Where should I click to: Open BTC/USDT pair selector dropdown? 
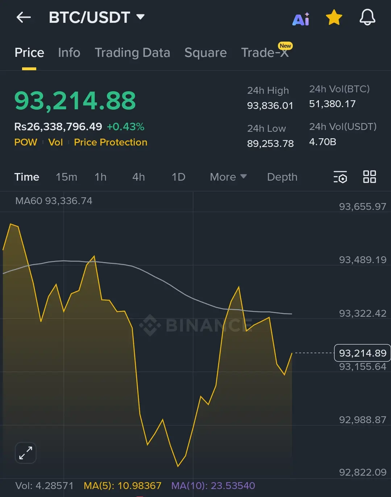tap(97, 17)
